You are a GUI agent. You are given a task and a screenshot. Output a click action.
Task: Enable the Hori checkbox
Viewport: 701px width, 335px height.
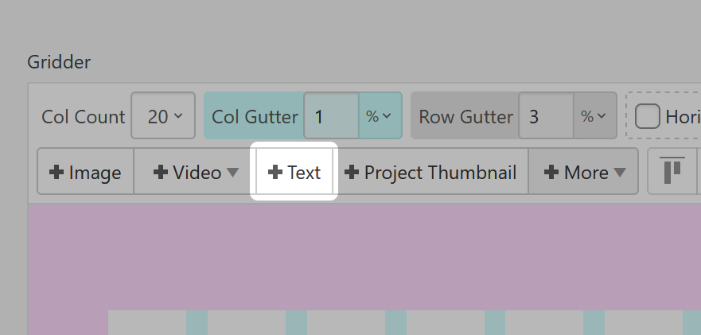coord(647,117)
